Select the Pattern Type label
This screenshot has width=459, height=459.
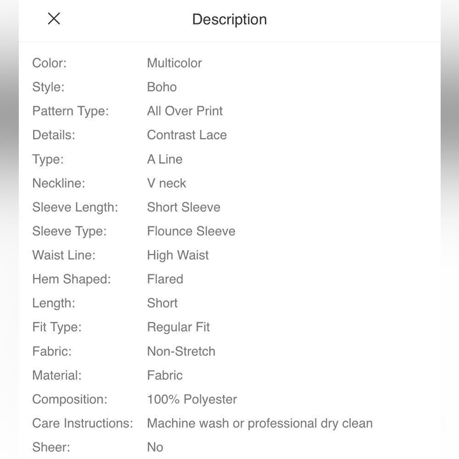pyautogui.click(x=70, y=111)
